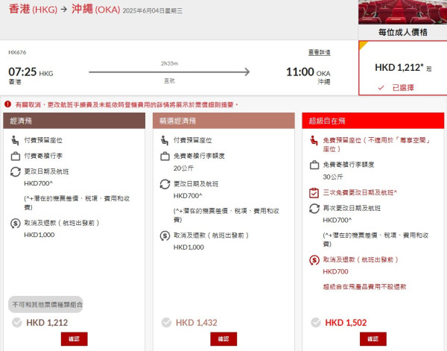Click 每位成人價格 heading
The image size is (447, 351).
coord(402,32)
